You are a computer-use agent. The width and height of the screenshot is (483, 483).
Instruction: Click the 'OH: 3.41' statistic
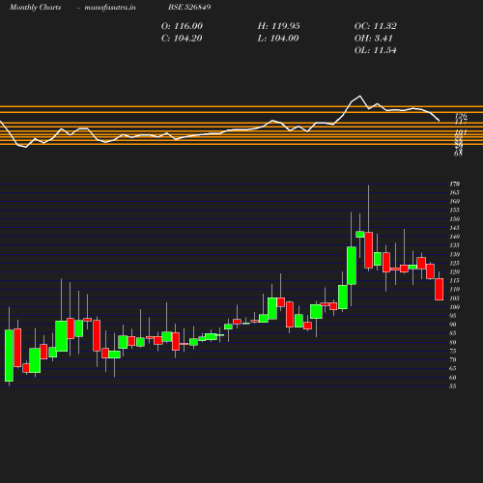click(x=373, y=39)
